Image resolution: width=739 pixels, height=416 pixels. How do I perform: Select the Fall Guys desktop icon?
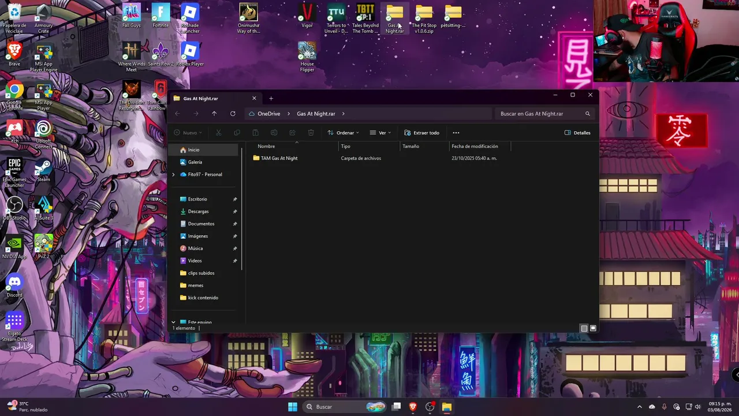pyautogui.click(x=132, y=16)
